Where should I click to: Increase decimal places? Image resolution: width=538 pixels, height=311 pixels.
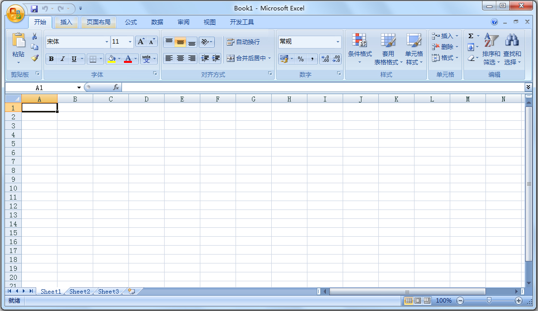[x=325, y=59]
